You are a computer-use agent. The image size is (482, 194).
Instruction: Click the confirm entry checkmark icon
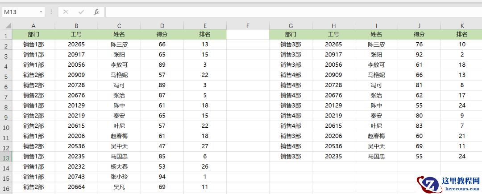(x=81, y=12)
